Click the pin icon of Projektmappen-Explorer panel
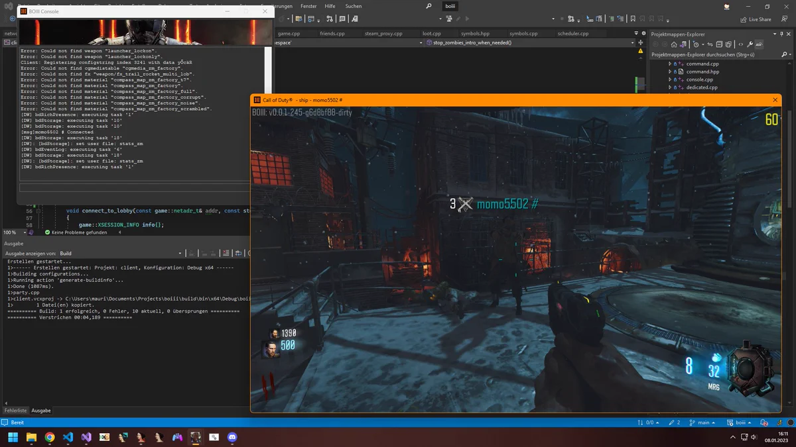This screenshot has height=447, width=796. coord(781,34)
